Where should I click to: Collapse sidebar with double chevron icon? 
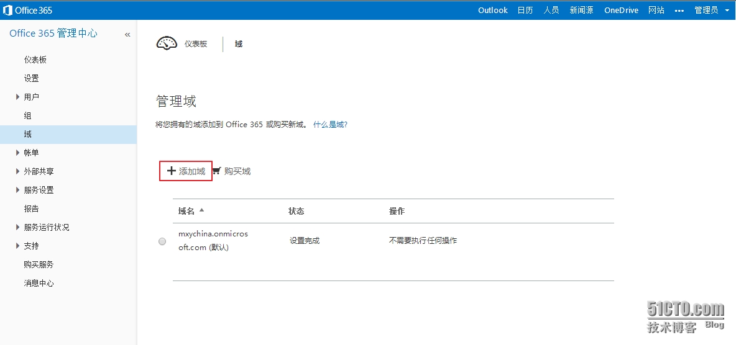tap(127, 35)
